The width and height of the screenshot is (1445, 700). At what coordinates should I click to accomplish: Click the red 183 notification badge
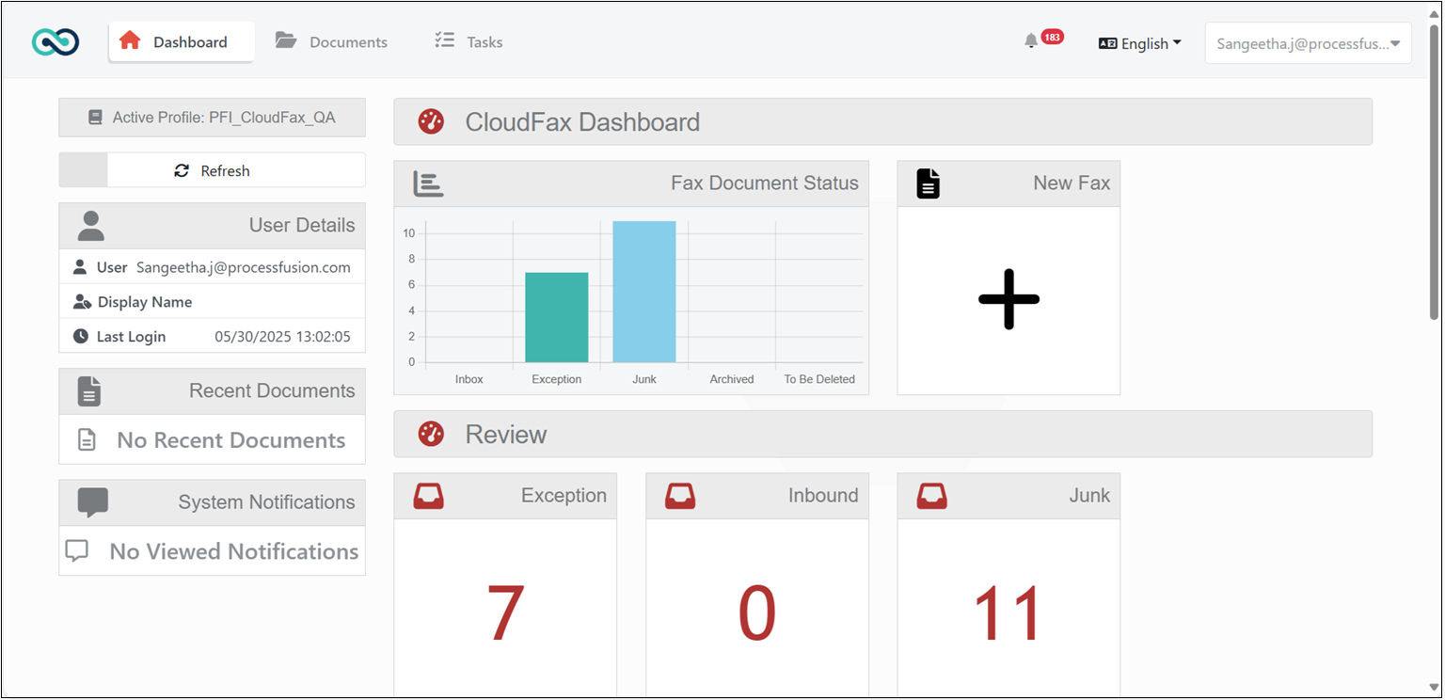[1052, 38]
